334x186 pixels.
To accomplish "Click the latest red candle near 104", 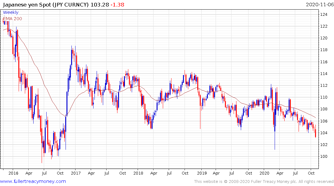I will pyautogui.click(x=315, y=133).
